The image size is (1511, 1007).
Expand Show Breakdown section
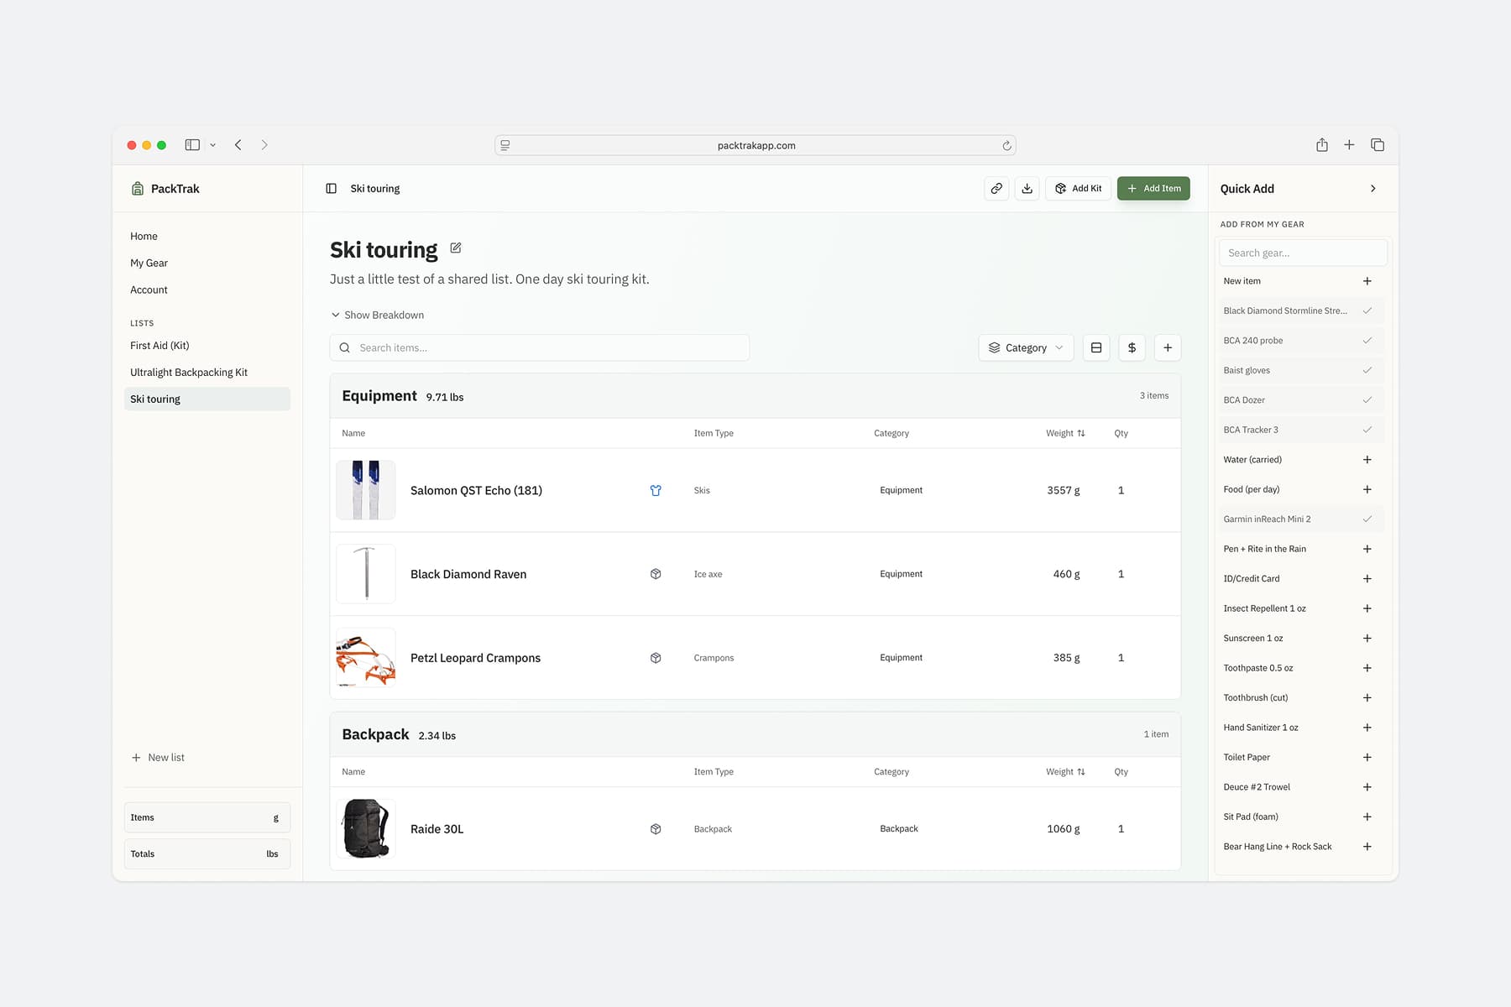click(377, 315)
